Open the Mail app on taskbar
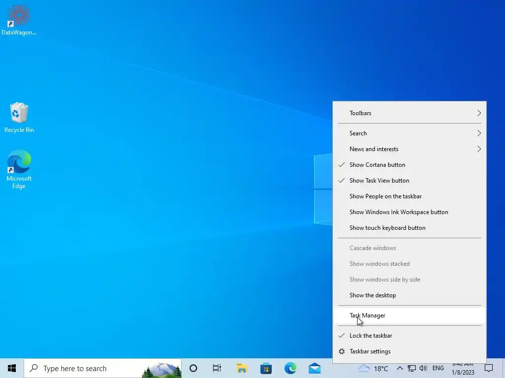 click(x=315, y=368)
